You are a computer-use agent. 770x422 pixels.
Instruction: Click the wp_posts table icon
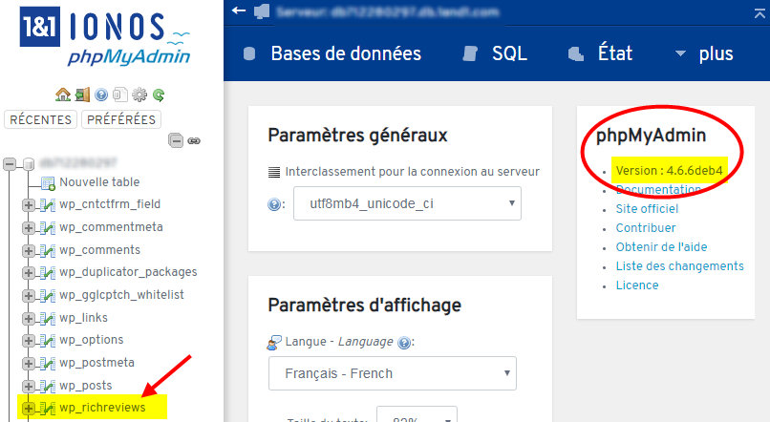pyautogui.click(x=48, y=386)
